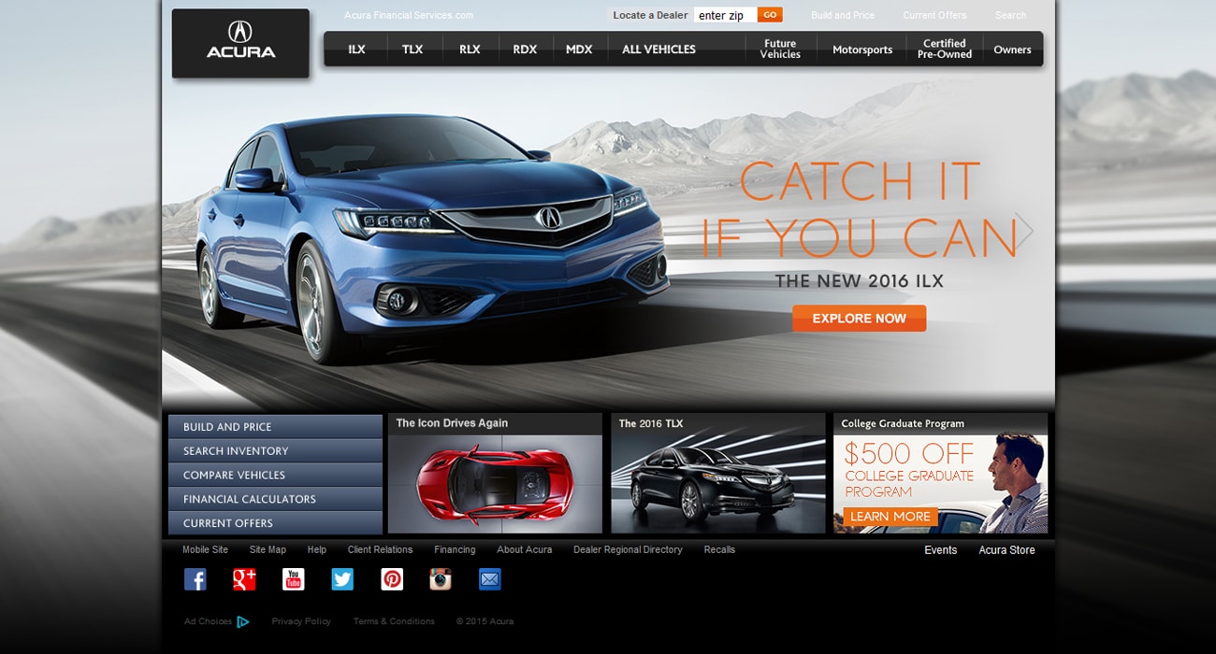The height and width of the screenshot is (654, 1216).
Task: Open Certified Pre-Owned menu item
Action: click(945, 50)
